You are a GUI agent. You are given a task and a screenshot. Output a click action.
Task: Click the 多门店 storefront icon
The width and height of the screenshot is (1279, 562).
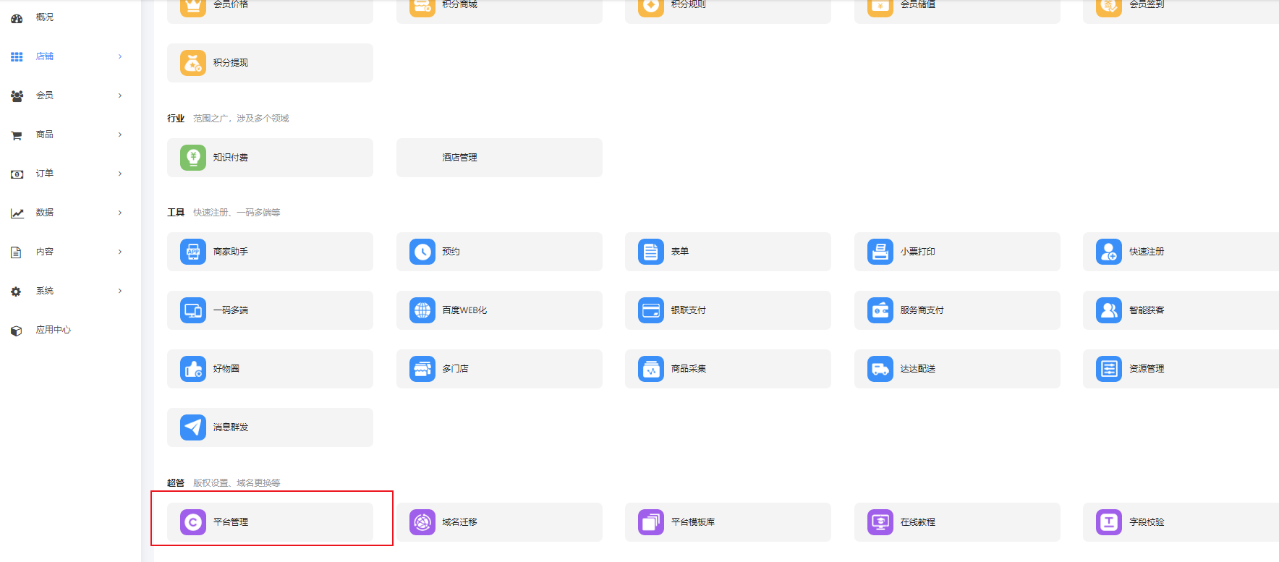[x=422, y=369]
